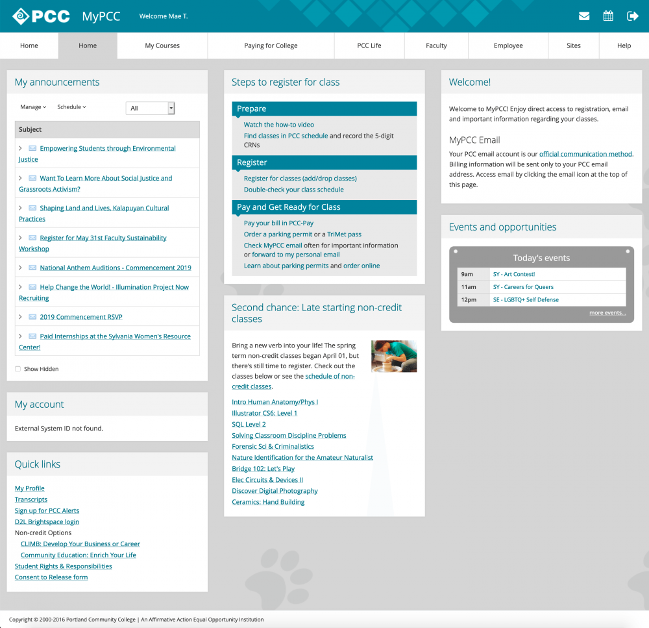Open MyPCC email via the envelope icon

583,16
